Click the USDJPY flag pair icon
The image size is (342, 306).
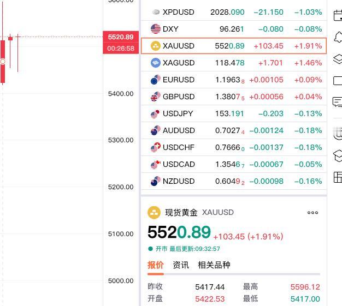[x=155, y=113]
